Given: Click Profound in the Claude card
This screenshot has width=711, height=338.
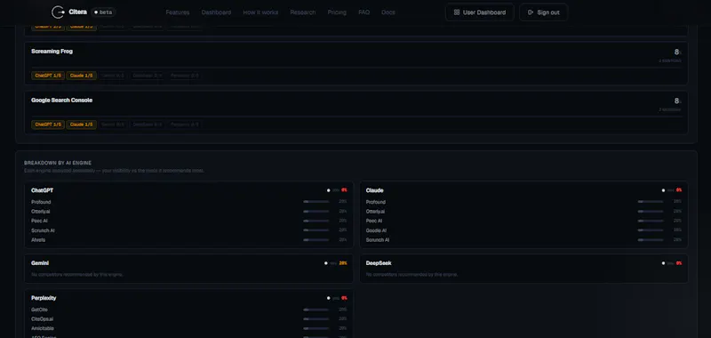Looking at the screenshot, I should click(x=376, y=202).
